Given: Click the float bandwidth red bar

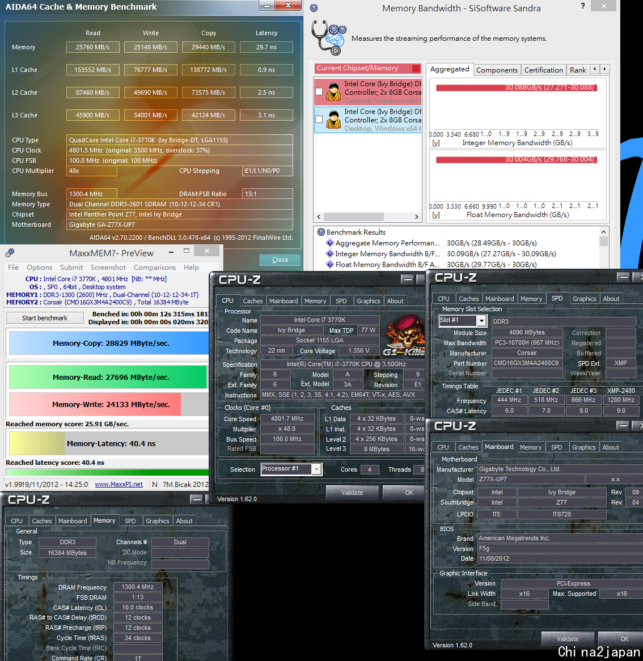Looking at the screenshot, I should click(x=517, y=159).
